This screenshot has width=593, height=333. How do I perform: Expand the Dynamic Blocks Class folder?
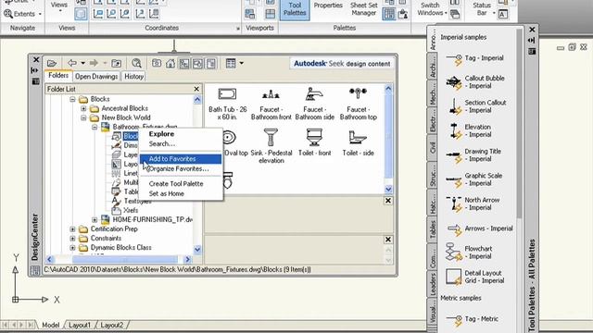(72, 248)
